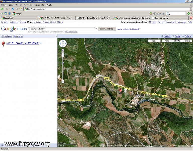Click the browser Forward arrow
Screen dimensions: 193x151
[x=7, y=9]
